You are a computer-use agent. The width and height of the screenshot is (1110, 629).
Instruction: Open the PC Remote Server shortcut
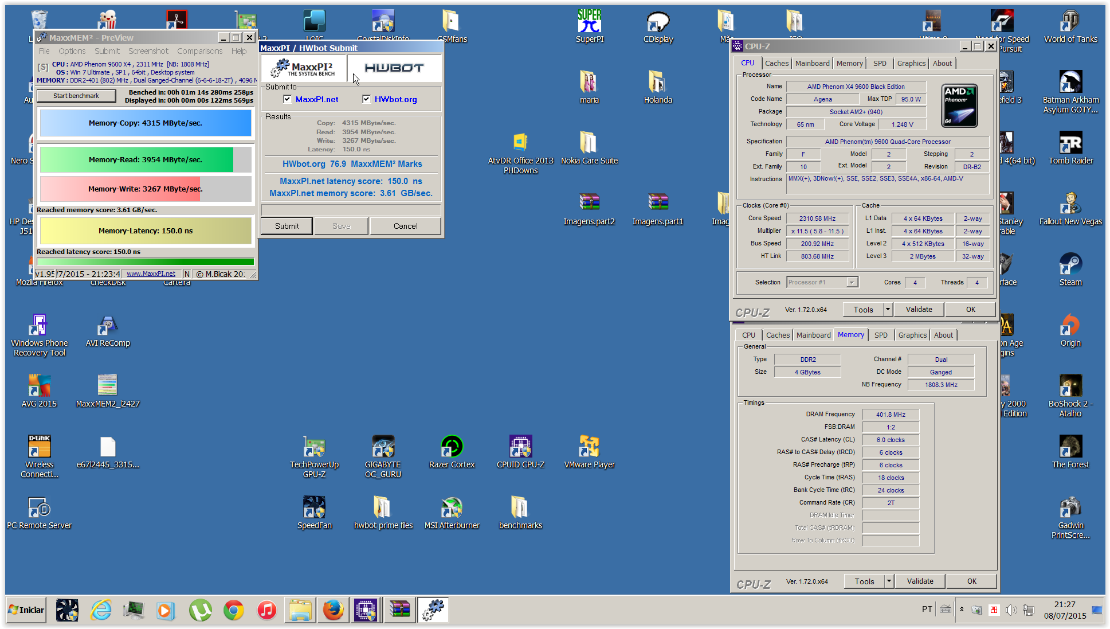click(x=39, y=513)
